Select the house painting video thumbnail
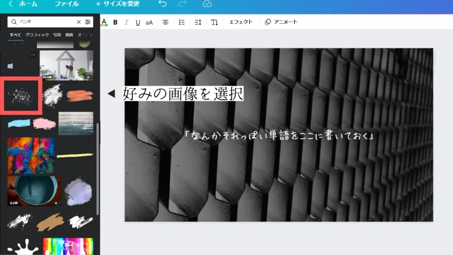The height and width of the screenshot is (255, 453). point(66,66)
